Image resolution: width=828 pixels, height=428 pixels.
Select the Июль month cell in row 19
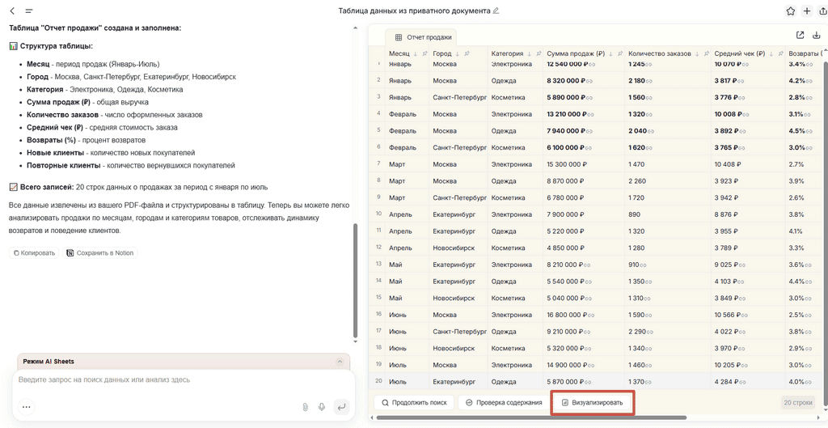click(x=408, y=365)
